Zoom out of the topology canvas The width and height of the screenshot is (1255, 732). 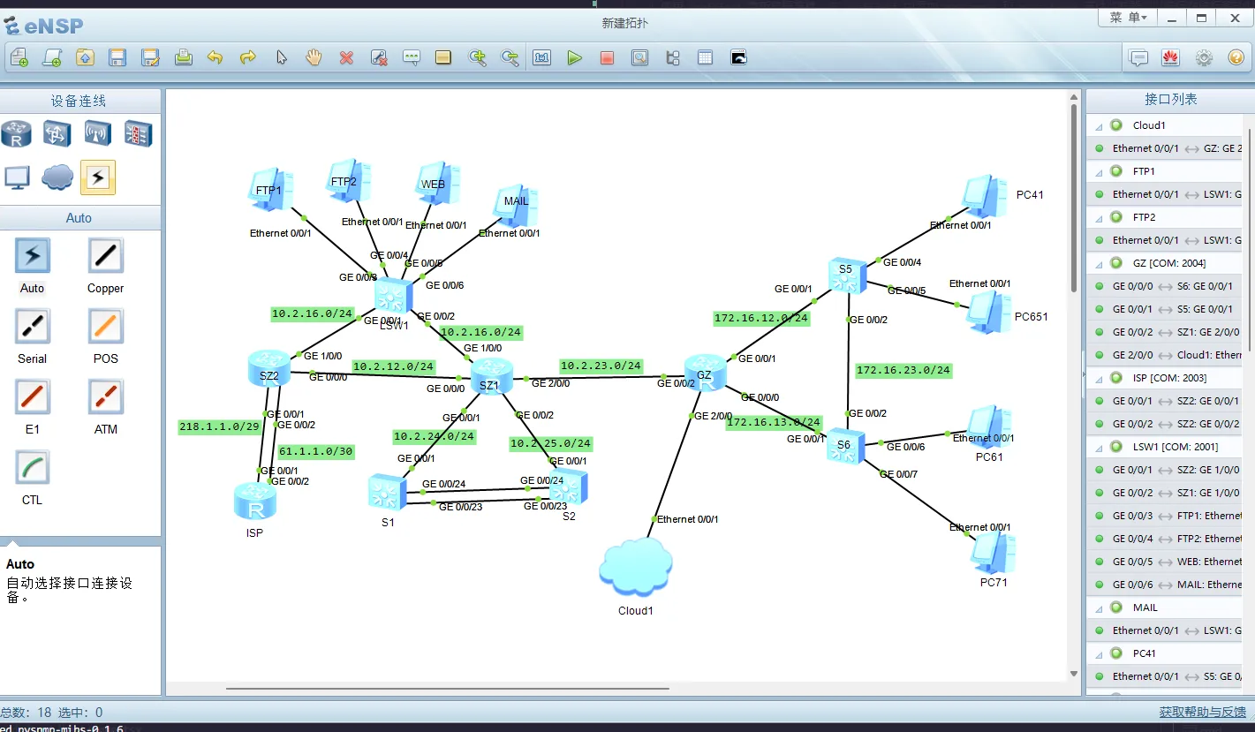point(510,58)
